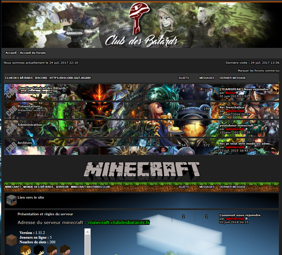282x255 pixels.
Task: Select the last brown-haired player head
Action: click(x=65, y=250)
